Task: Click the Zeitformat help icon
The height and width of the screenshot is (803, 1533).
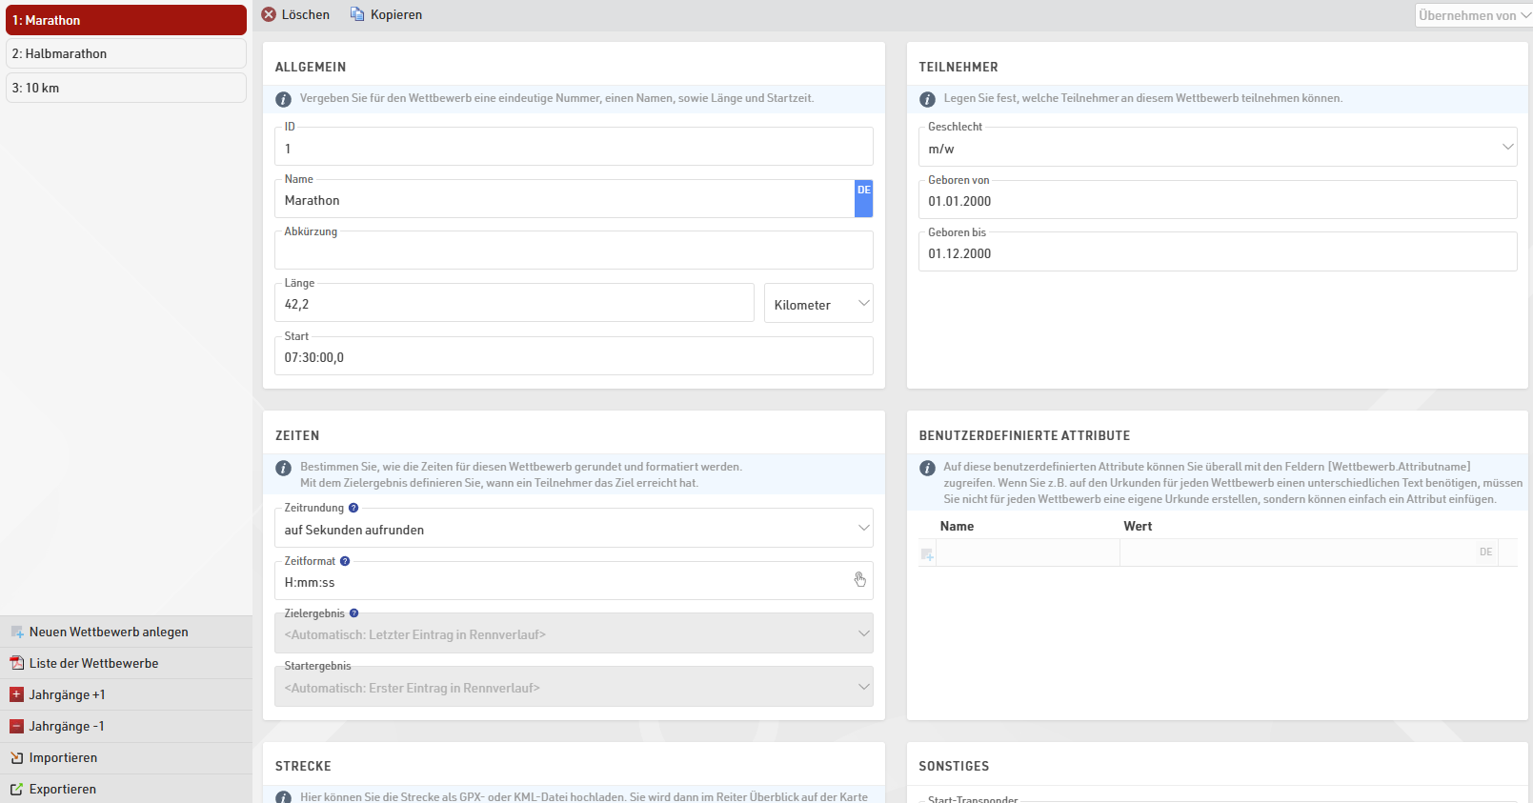Action: [x=345, y=561]
